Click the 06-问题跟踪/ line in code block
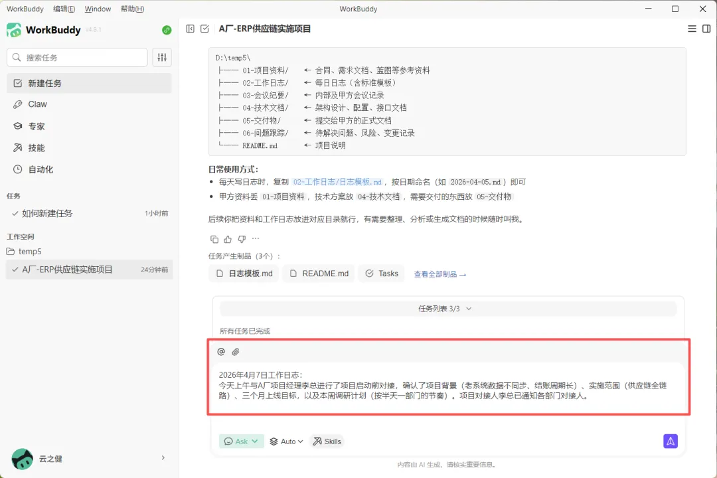The width and height of the screenshot is (717, 478). (x=317, y=133)
